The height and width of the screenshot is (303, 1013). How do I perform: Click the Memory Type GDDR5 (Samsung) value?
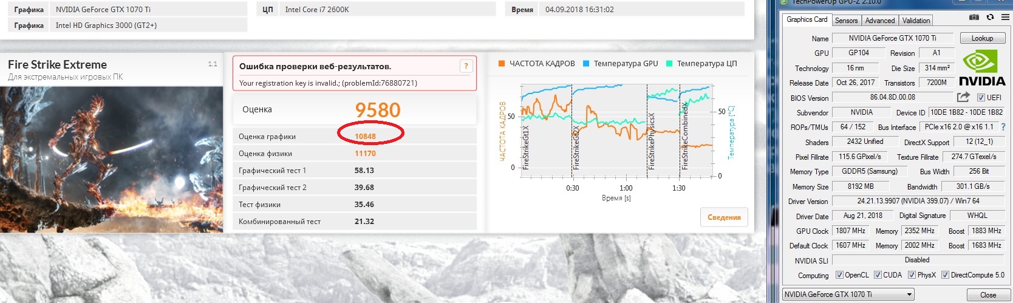(x=870, y=171)
